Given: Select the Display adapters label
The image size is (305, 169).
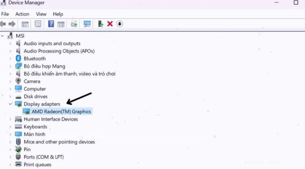Looking at the screenshot, I should point(42,104).
